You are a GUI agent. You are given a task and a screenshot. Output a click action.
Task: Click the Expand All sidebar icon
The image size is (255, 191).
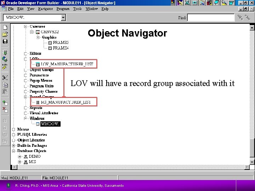coord(5,135)
